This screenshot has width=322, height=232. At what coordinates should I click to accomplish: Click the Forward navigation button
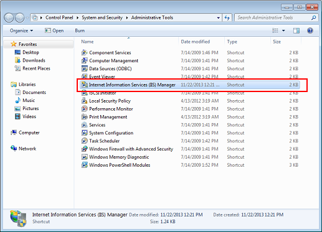pyautogui.click(x=20, y=17)
